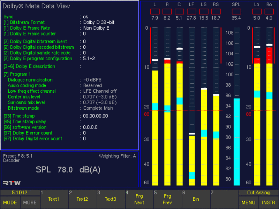Click the Dolby Digital decoded bitstream row

(45, 47)
